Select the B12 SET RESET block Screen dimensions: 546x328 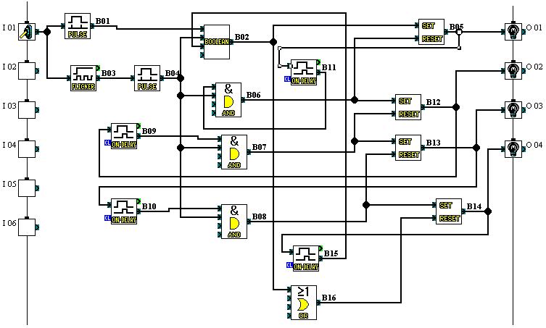pos(408,107)
